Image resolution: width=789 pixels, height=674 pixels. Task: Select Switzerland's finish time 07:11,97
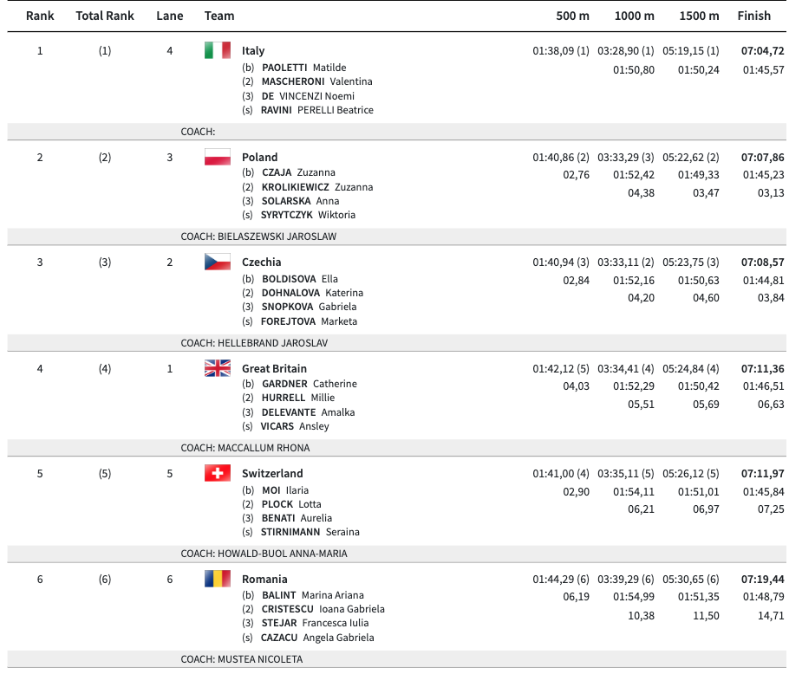[762, 474]
